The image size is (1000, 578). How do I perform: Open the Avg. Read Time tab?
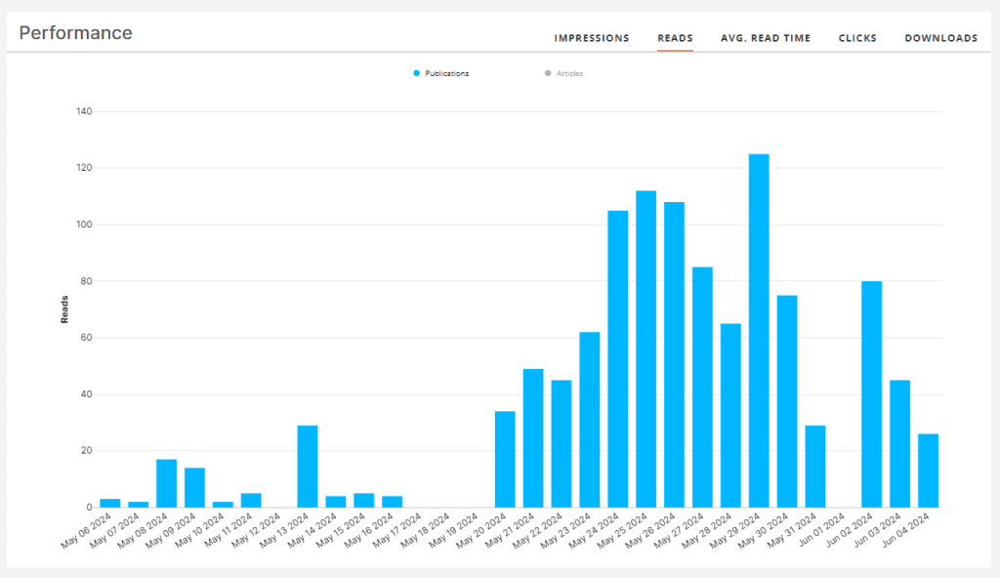coord(765,38)
